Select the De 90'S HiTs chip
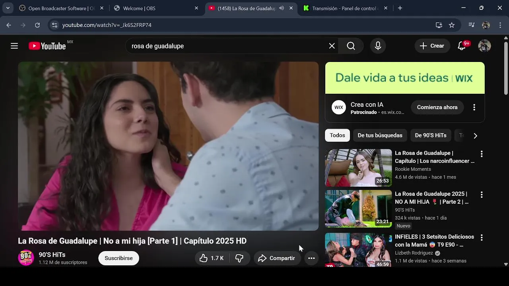Viewport: 509px width, 286px height. point(431,135)
